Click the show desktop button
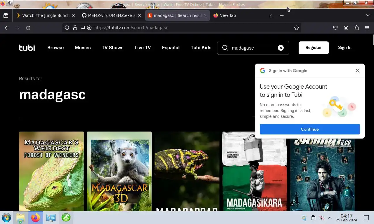Image resolution: width=374 pixels, height=224 pixels. pyautogui.click(x=366, y=218)
